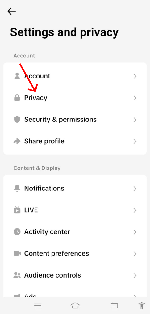The width and height of the screenshot is (150, 314).
Task: Tap the people icon for Audience controls
Action: [17, 275]
